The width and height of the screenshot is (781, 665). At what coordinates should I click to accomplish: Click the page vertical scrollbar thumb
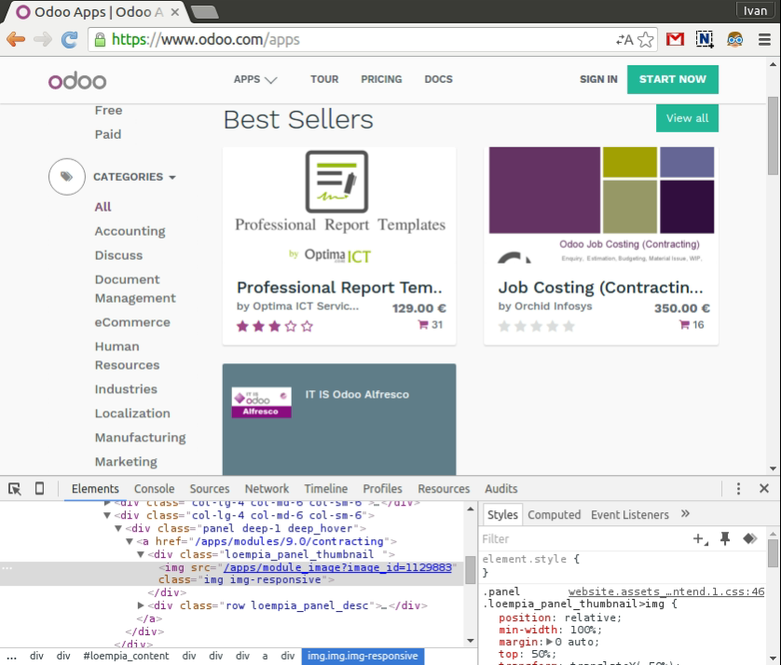(x=773, y=135)
